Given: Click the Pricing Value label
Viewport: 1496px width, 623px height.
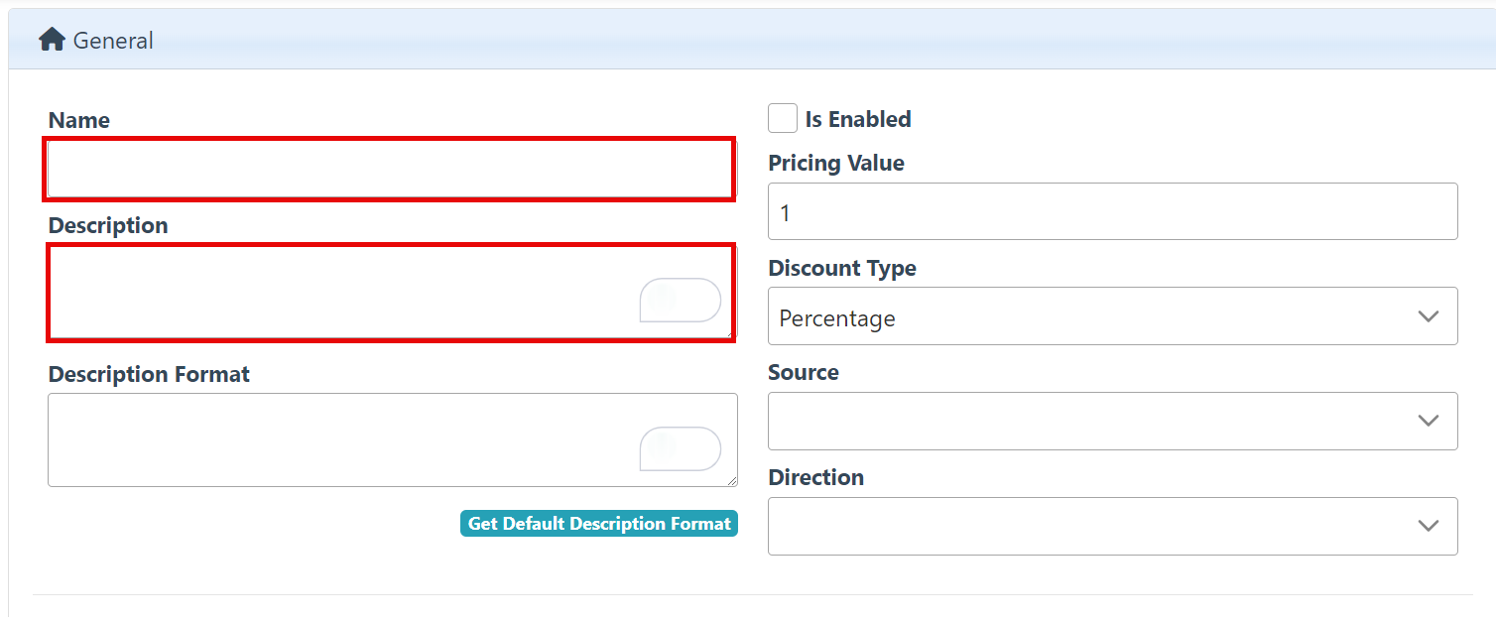Looking at the screenshot, I should click(836, 164).
